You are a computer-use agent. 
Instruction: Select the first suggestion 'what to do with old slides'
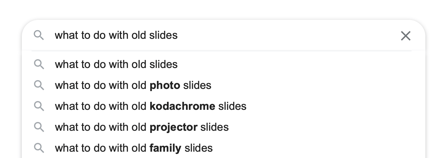click(223, 64)
